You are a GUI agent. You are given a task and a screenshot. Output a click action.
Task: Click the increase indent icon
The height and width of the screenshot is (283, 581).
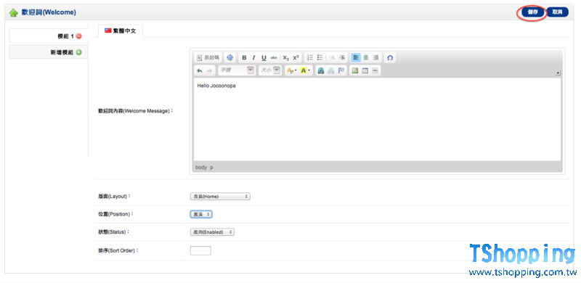(x=342, y=58)
